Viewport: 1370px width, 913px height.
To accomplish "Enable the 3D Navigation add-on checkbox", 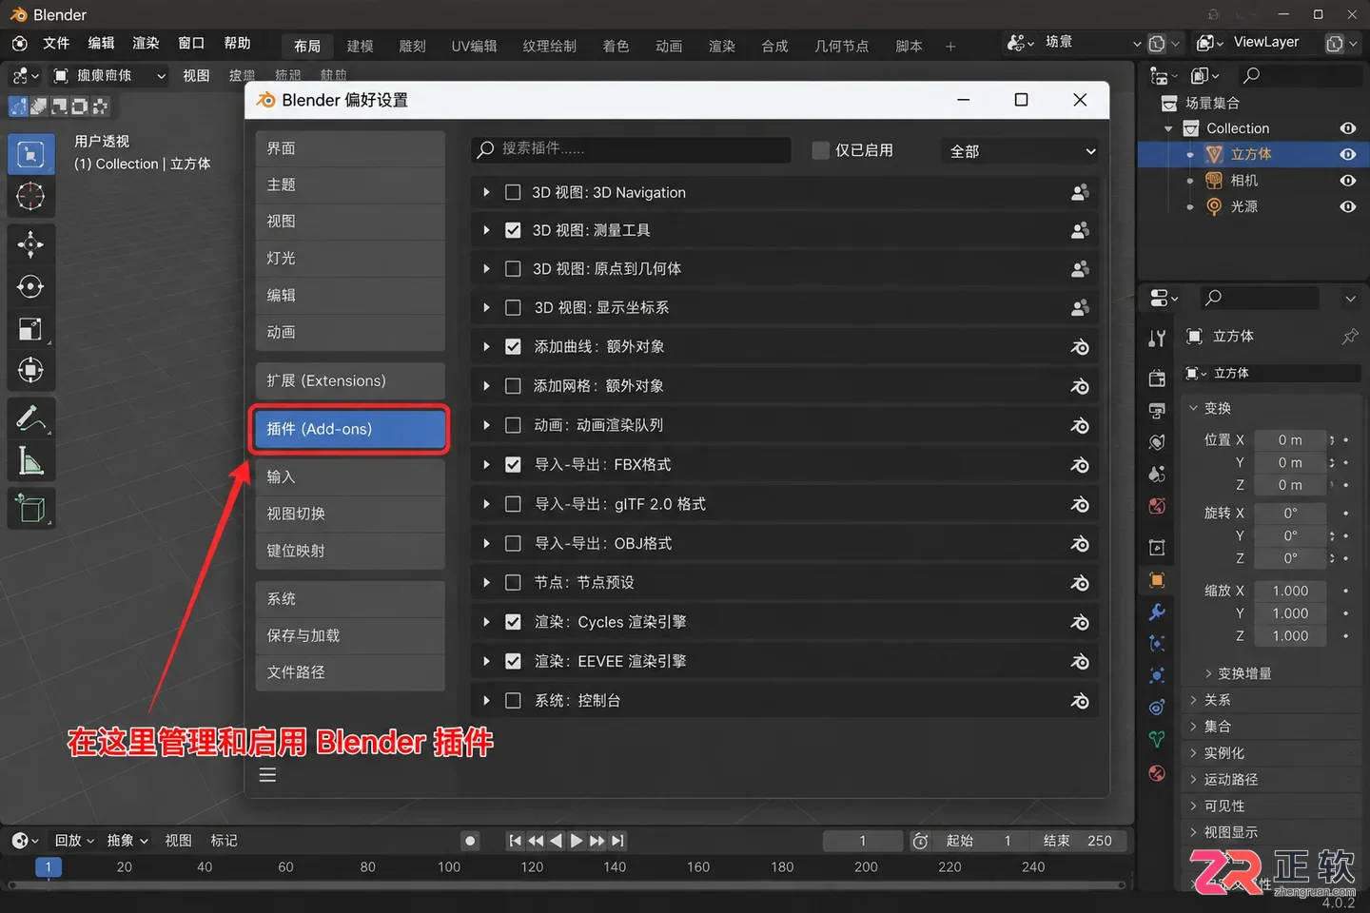I will click(x=513, y=192).
